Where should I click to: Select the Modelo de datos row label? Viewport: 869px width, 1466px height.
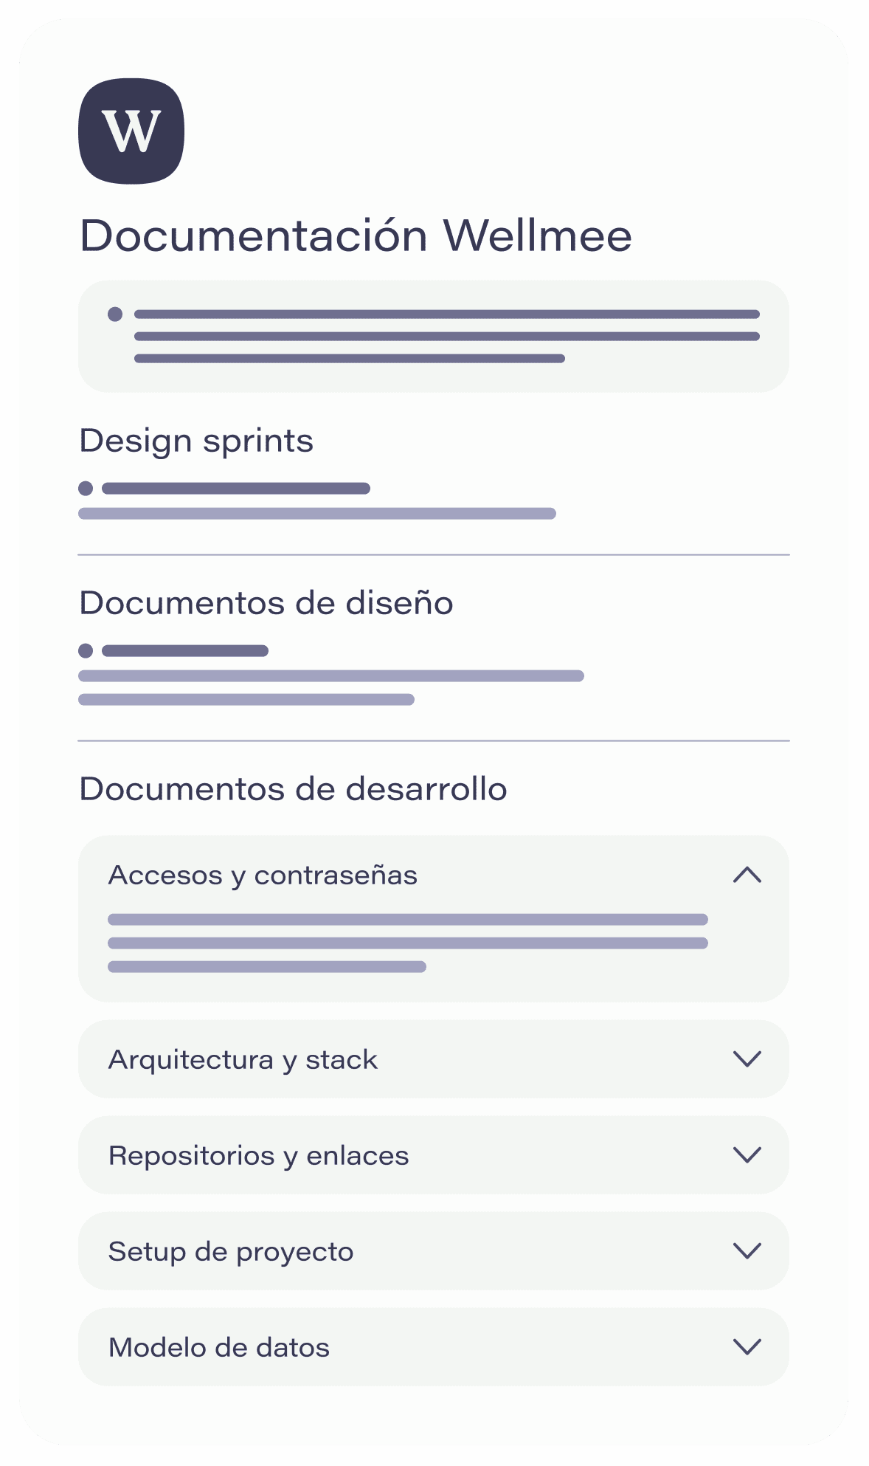tap(219, 1348)
